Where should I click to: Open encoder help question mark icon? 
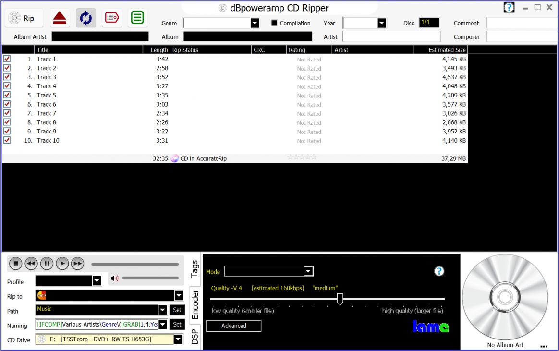439,271
